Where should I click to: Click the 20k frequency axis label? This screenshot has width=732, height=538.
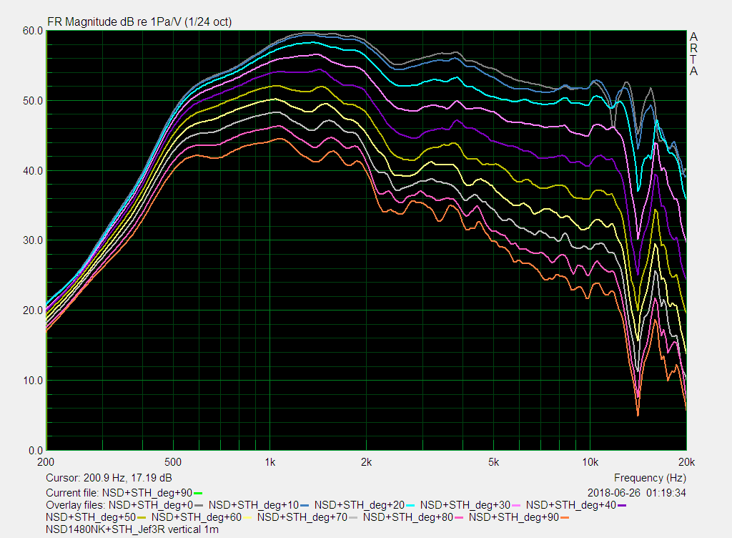pos(687,462)
